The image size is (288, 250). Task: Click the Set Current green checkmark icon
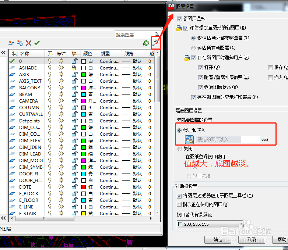point(37,43)
